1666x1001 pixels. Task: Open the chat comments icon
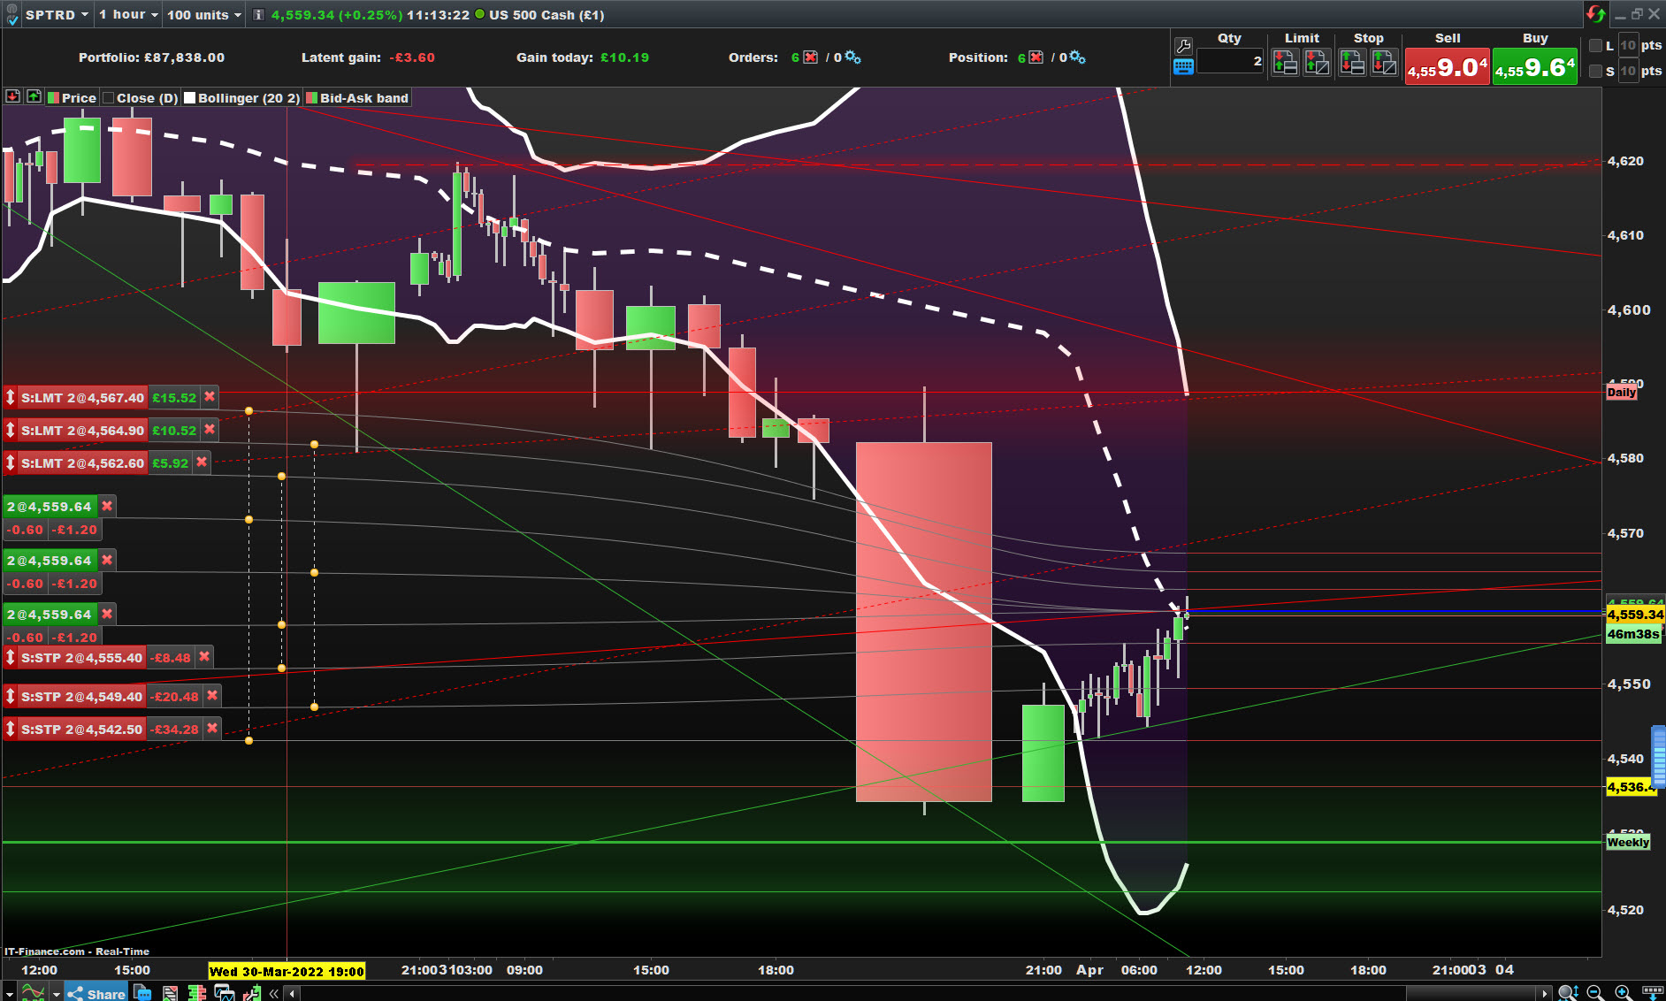pos(142,993)
